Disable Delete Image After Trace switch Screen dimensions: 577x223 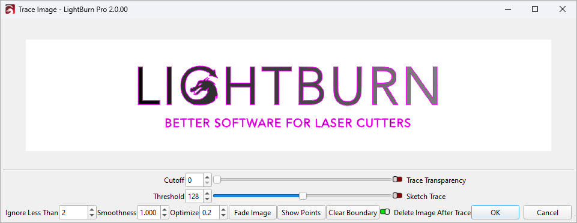click(385, 212)
